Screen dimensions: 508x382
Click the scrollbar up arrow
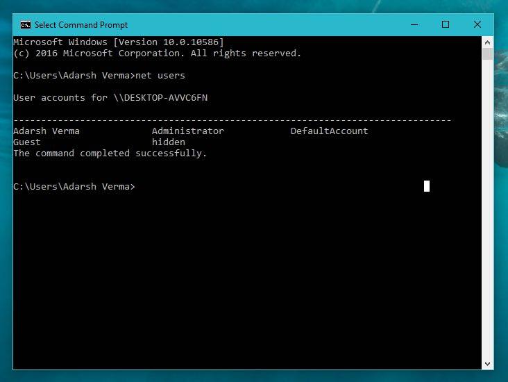(488, 42)
